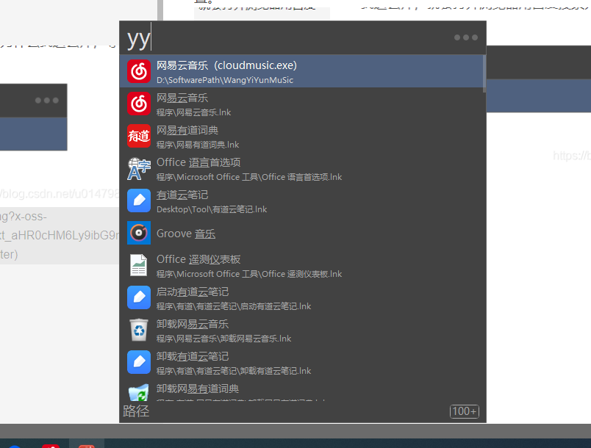Open 有道云笔记 using its blue note icon
The width and height of the screenshot is (591, 448).
pyautogui.click(x=139, y=200)
